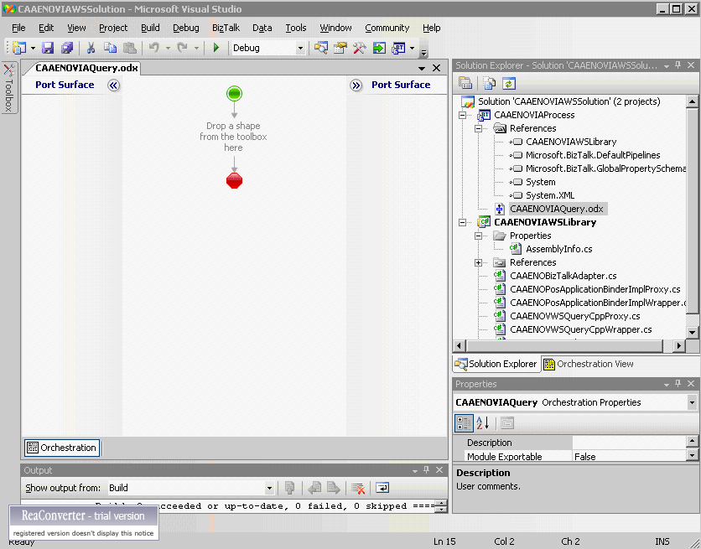The image size is (701, 549).
Task: Click the Description property value field
Action: pyautogui.click(x=630, y=443)
